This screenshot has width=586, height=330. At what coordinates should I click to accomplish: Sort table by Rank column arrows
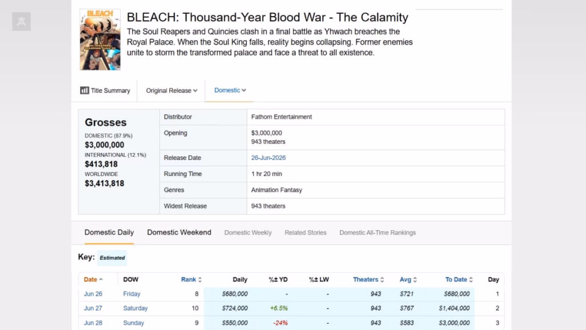(x=200, y=280)
